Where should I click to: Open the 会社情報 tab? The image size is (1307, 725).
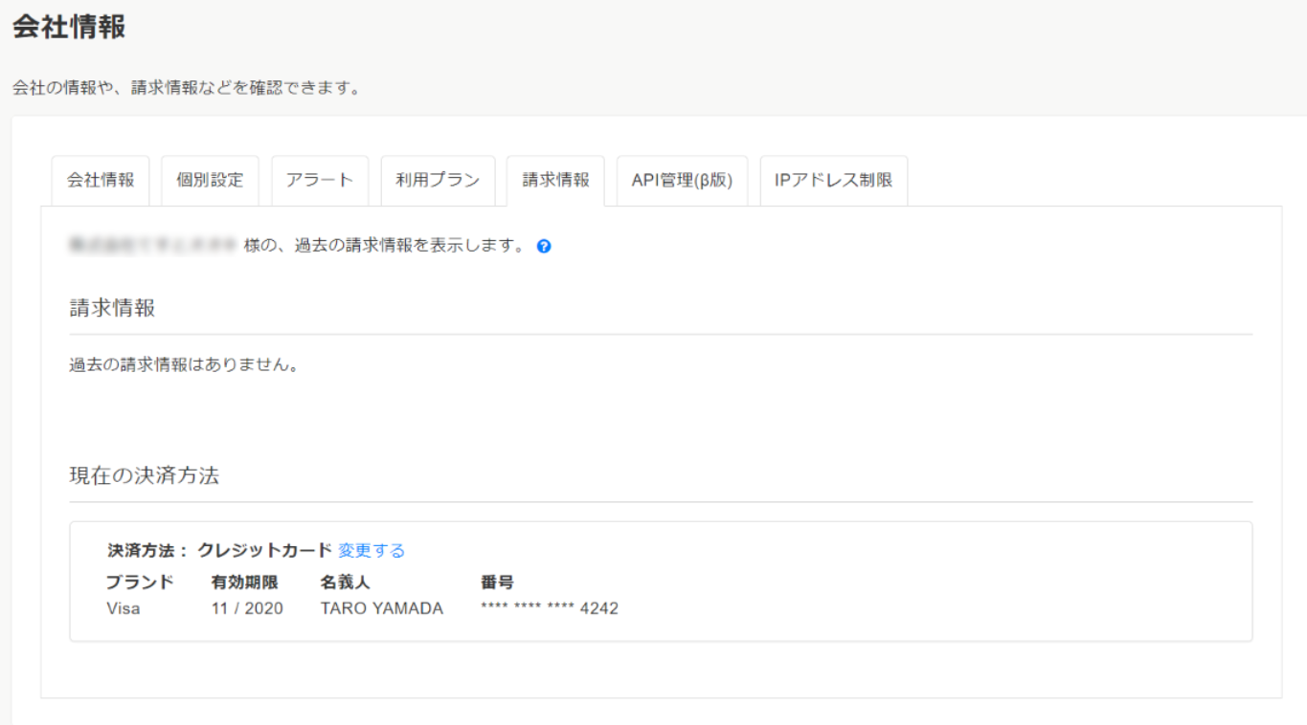[x=101, y=181]
